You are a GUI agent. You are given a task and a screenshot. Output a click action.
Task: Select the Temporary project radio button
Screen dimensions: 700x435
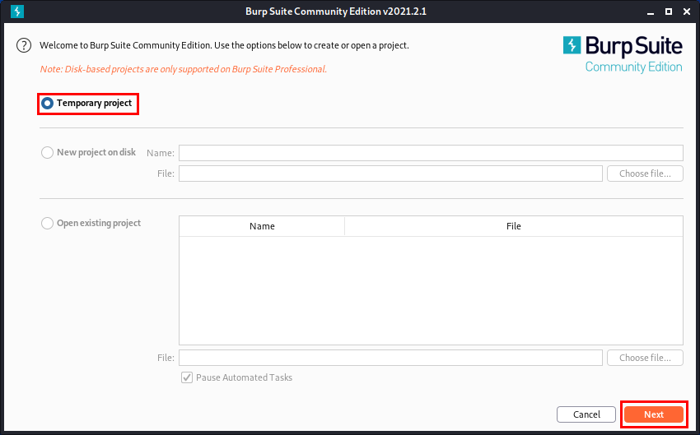point(47,104)
